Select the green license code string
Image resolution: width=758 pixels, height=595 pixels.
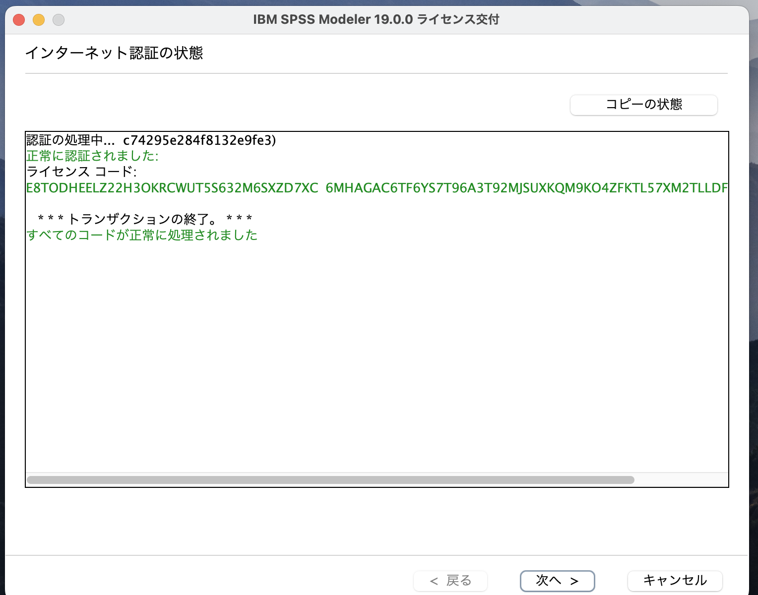pyautogui.click(x=377, y=188)
